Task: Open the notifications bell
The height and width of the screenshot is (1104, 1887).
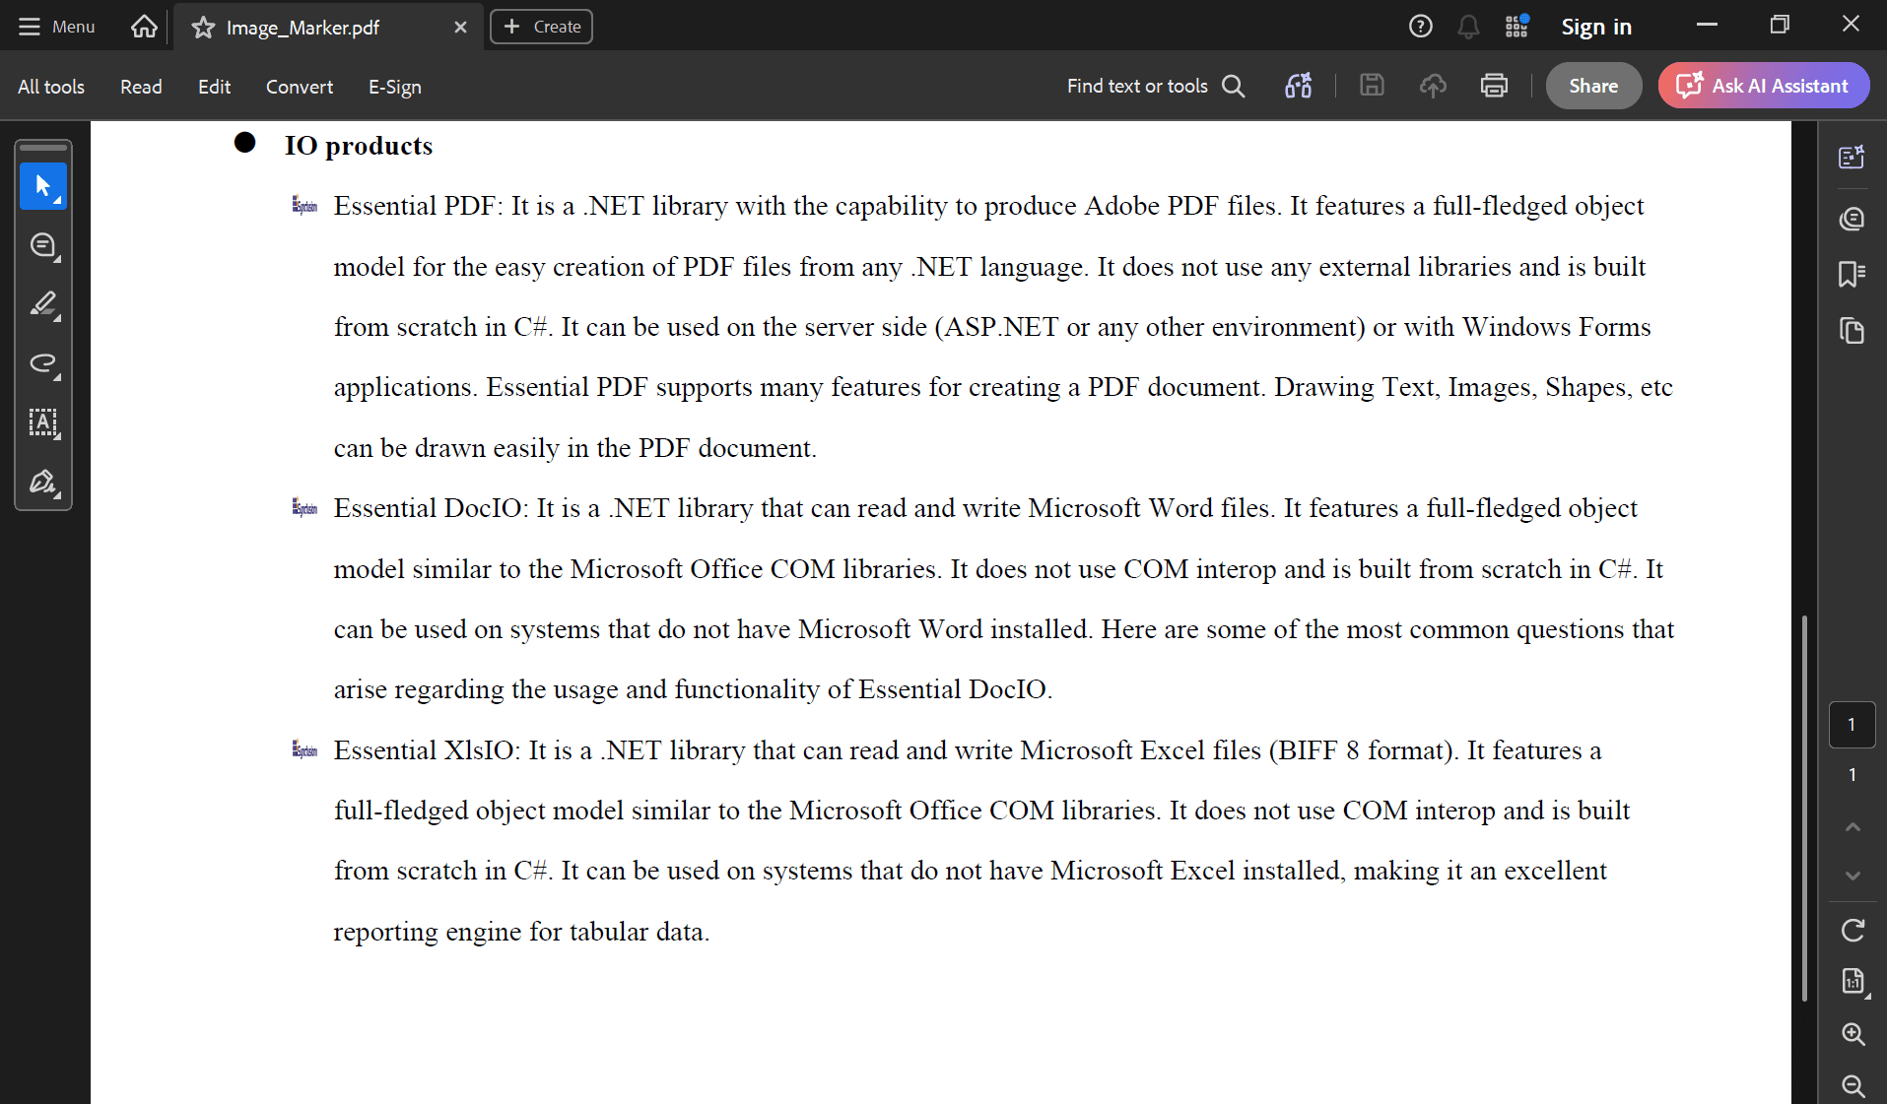Action: (x=1468, y=27)
